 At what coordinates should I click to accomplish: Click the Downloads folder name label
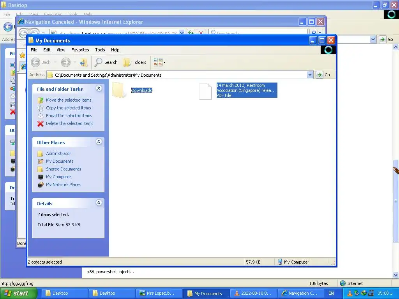point(142,90)
